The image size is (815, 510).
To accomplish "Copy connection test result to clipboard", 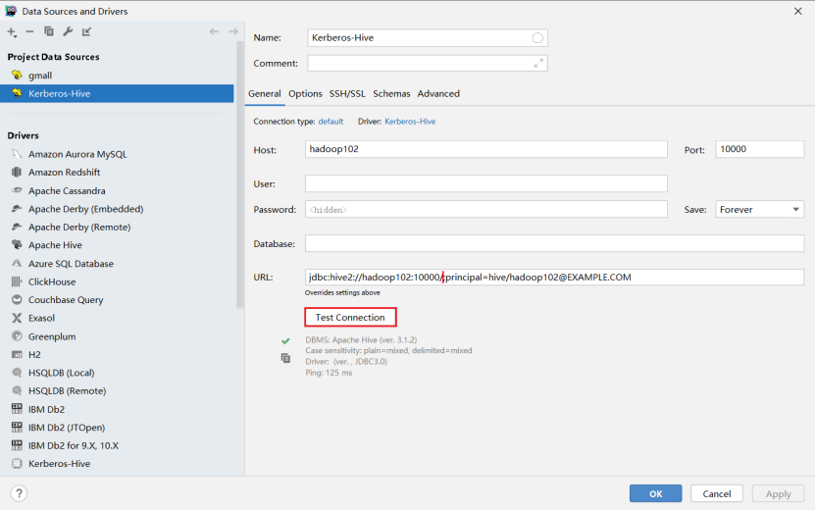I will click(285, 358).
